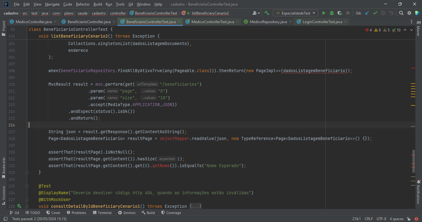Viewport: 422px width, 222px height.
Task: Show Git history clock icon
Action: coord(383,13)
